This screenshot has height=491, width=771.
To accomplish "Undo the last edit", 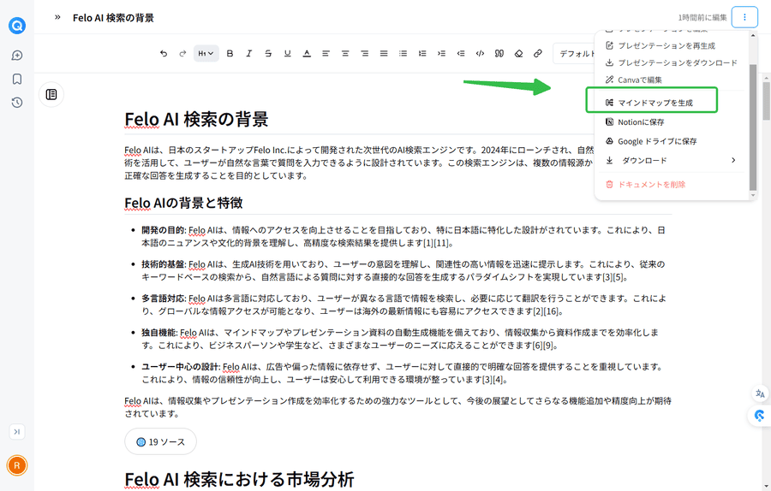I will pos(164,54).
